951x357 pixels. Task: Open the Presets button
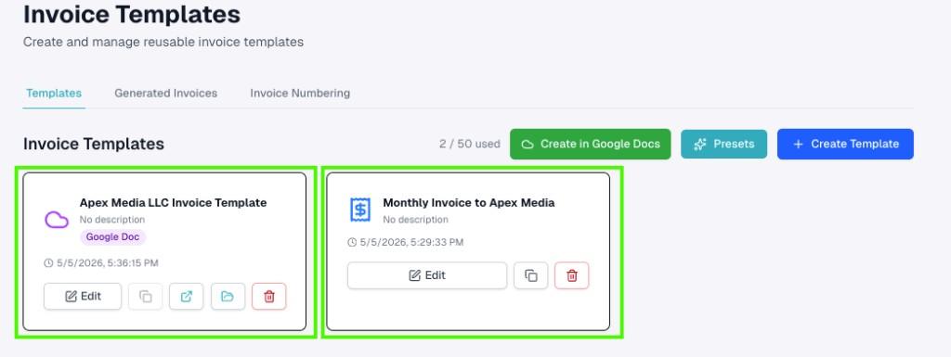tap(723, 144)
